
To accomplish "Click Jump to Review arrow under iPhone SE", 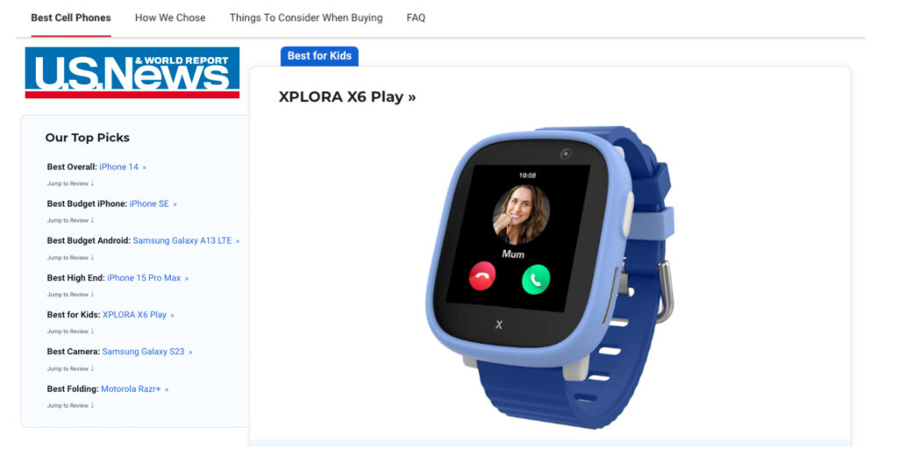I will tap(92, 220).
